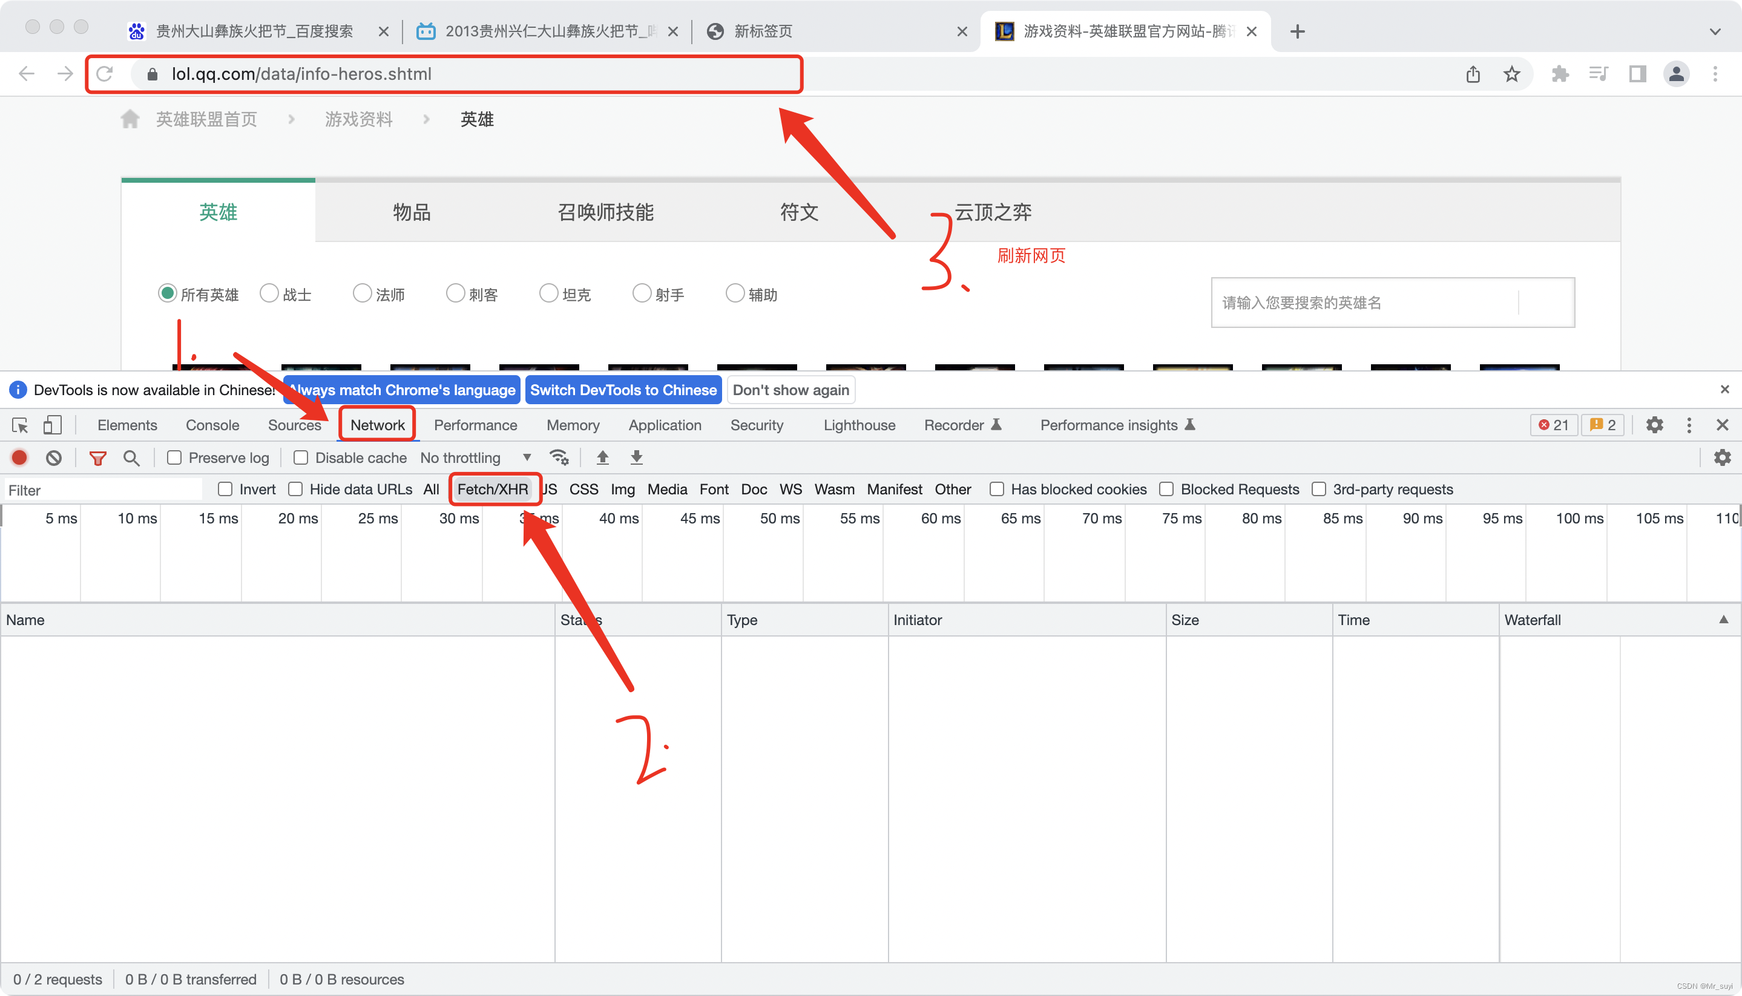Click Don't show again button
This screenshot has height=996, width=1742.
tap(791, 390)
